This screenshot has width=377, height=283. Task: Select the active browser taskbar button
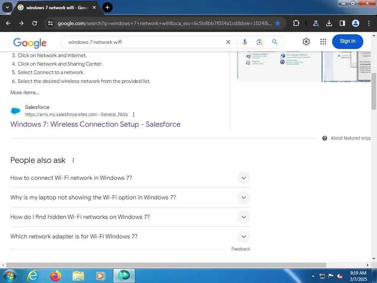(x=124, y=276)
